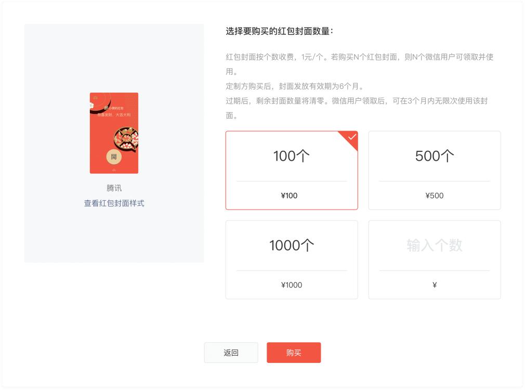Screen dimensions: 525x390
Task: Click the 输入个数 custom quantity field
Action: 435,245
